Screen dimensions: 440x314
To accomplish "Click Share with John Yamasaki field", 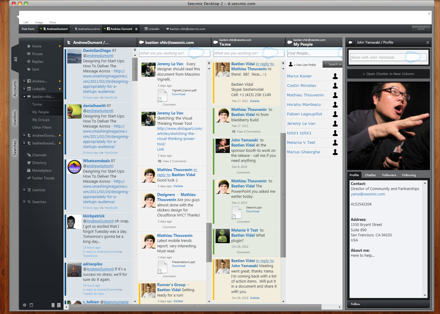I will point(388,57).
